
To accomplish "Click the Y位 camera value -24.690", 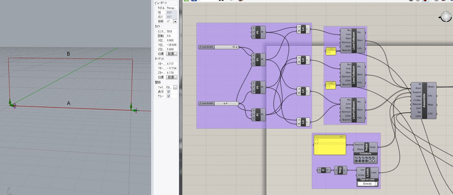I will click(172, 45).
